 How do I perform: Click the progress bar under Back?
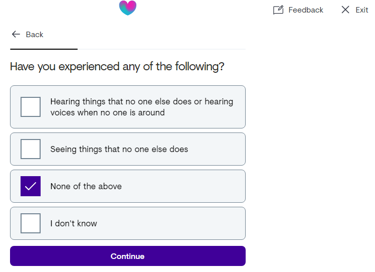point(128,49)
